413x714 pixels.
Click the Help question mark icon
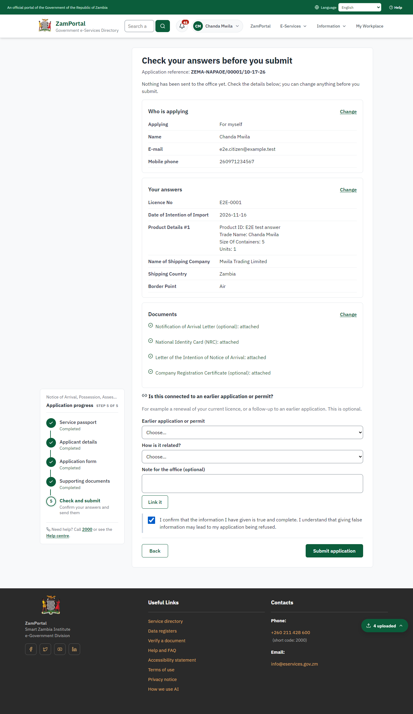click(x=391, y=7)
